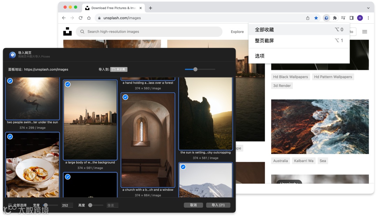Choose 选项 from the extension menu
Screen dimensions: 377x217
tap(299, 56)
